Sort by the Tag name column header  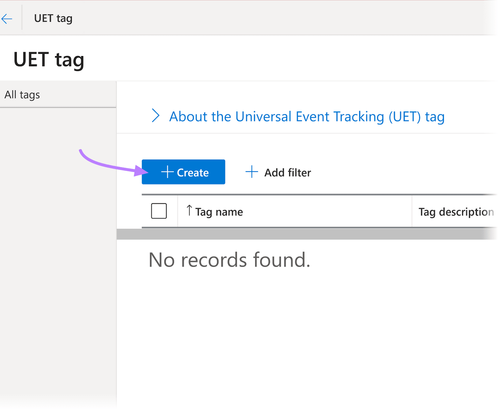pyautogui.click(x=219, y=212)
